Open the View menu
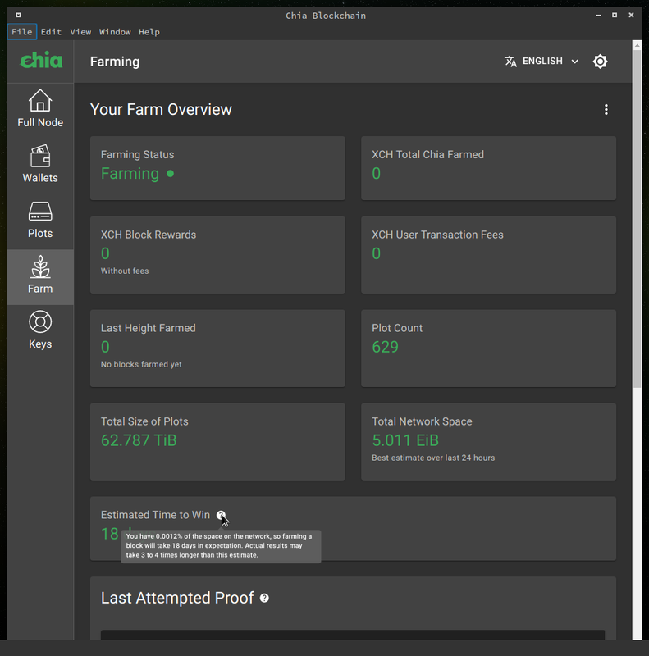Screen dimensions: 649x656 tap(80, 32)
